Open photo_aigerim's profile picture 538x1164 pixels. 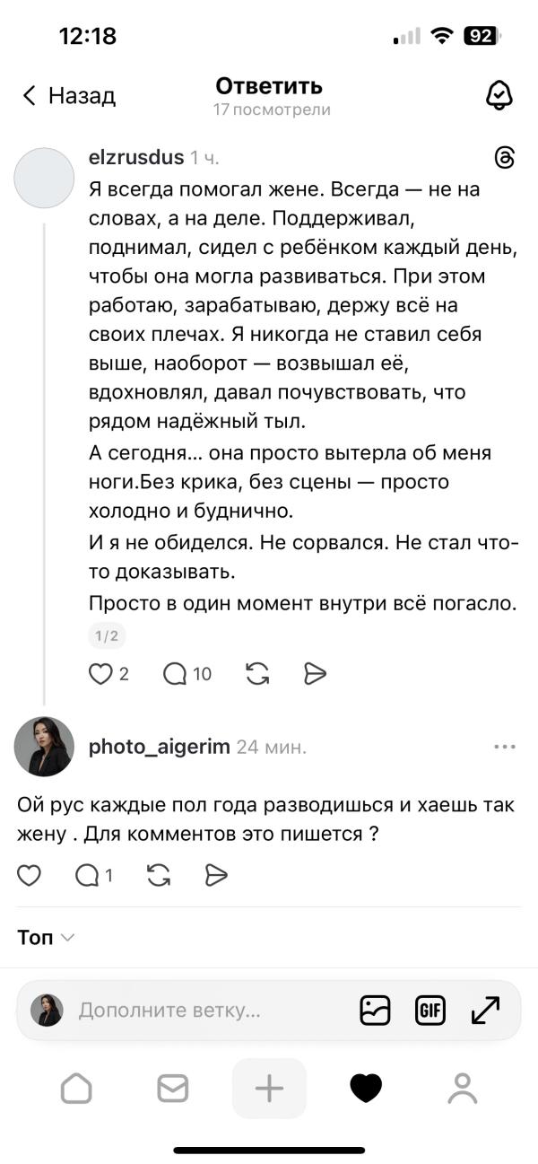pyautogui.click(x=43, y=746)
